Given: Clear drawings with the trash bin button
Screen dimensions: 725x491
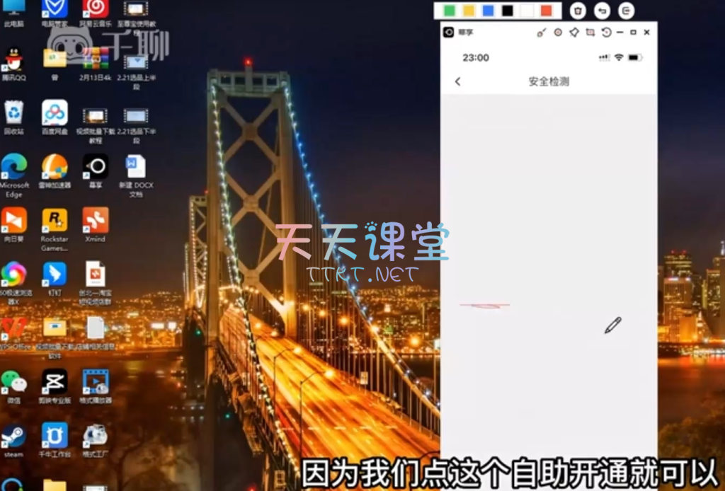Looking at the screenshot, I should pyautogui.click(x=578, y=11).
